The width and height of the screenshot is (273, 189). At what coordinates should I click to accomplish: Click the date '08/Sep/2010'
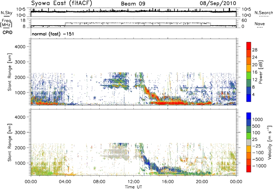[218, 3]
